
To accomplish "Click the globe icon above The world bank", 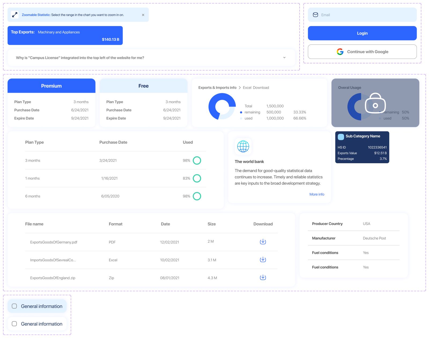I will pyautogui.click(x=243, y=146).
